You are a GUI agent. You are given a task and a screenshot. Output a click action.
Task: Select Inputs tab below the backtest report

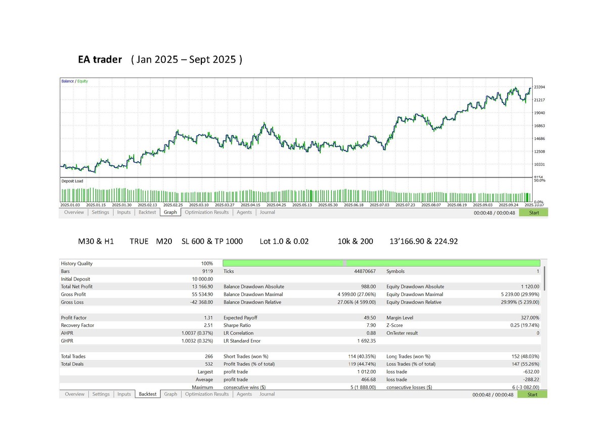click(124, 394)
